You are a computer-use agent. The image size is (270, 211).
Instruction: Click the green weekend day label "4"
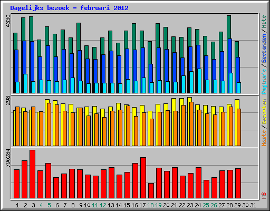coord(41,205)
